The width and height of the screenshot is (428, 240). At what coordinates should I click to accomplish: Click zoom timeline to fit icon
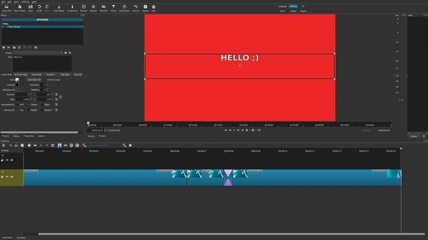pyautogui.click(x=130, y=145)
